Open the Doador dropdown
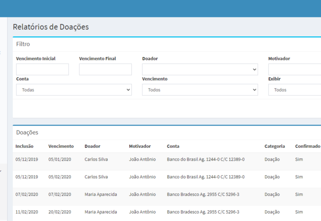 200,69
